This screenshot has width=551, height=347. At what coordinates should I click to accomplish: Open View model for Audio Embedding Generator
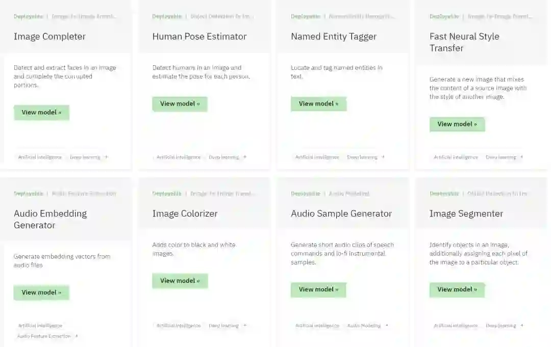point(41,292)
